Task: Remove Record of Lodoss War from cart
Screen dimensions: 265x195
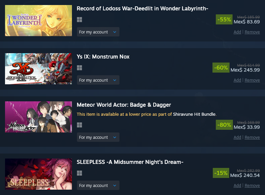Action: (x=252, y=32)
